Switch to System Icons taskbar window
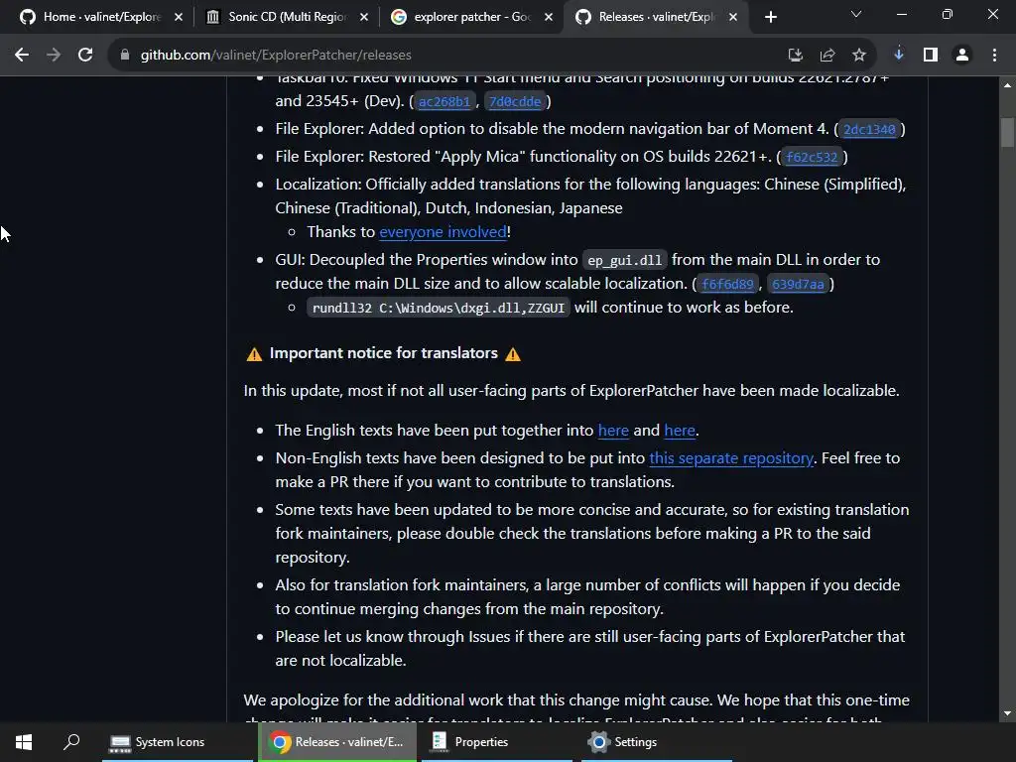The image size is (1016, 762). tap(178, 742)
